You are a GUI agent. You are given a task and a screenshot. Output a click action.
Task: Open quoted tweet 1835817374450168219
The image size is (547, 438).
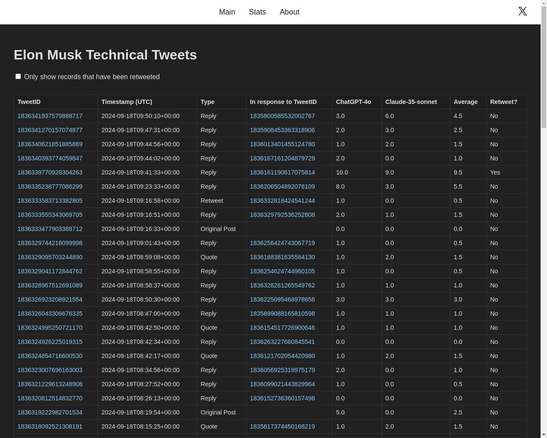click(282, 426)
